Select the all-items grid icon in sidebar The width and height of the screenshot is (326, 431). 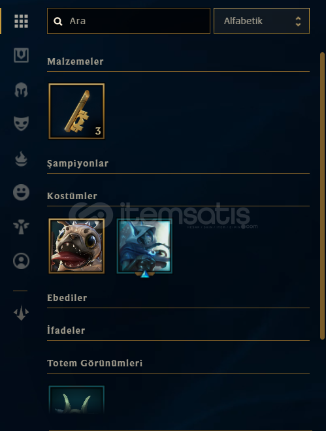(21, 21)
